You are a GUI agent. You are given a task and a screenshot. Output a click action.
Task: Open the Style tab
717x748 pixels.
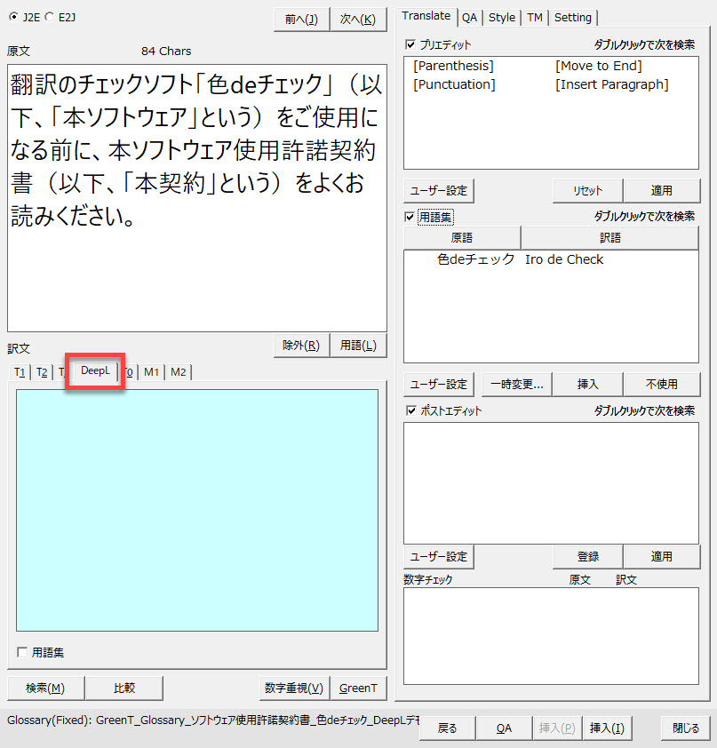[502, 18]
